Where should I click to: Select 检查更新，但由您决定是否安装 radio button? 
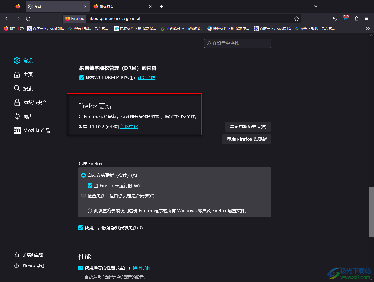point(83,196)
